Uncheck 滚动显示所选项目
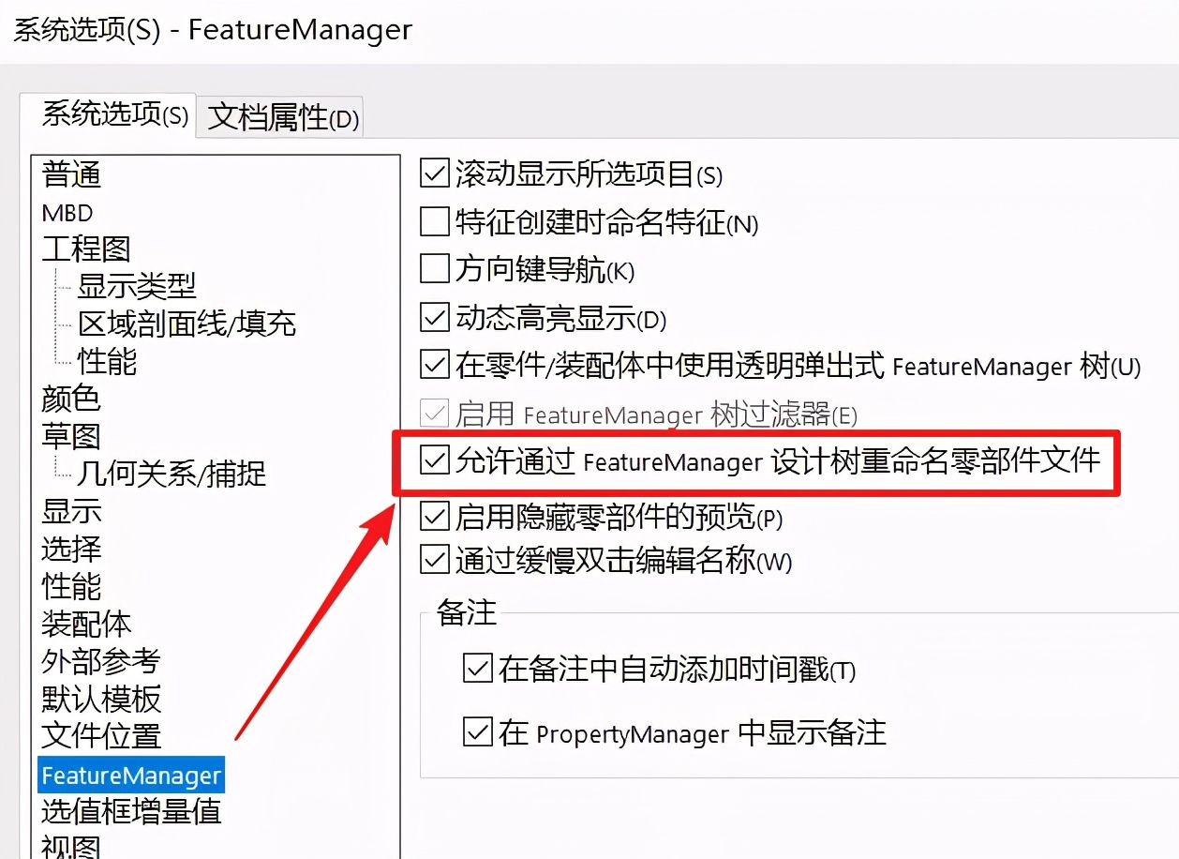 434,173
